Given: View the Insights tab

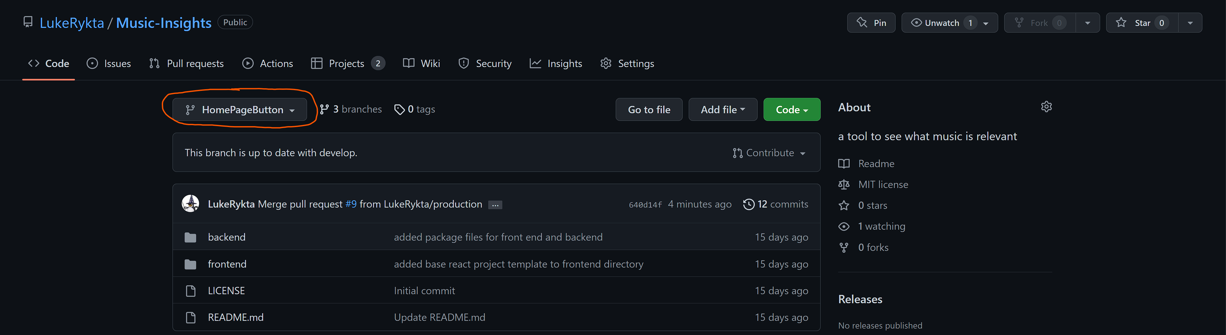Looking at the screenshot, I should coord(555,63).
